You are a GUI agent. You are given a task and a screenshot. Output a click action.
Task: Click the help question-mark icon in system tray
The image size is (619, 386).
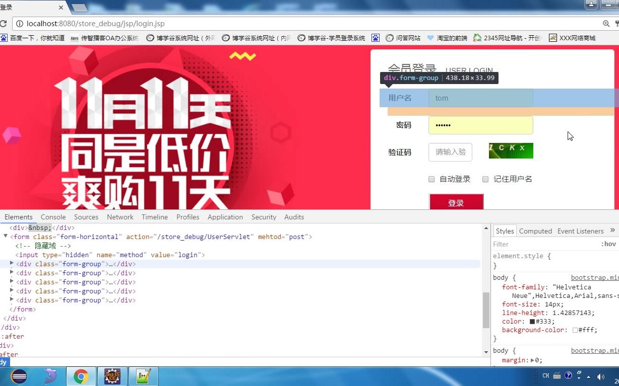569,375
